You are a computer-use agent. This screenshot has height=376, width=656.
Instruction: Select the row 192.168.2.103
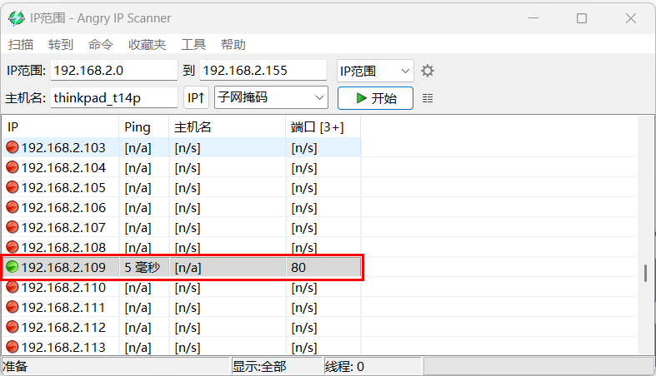(x=182, y=148)
